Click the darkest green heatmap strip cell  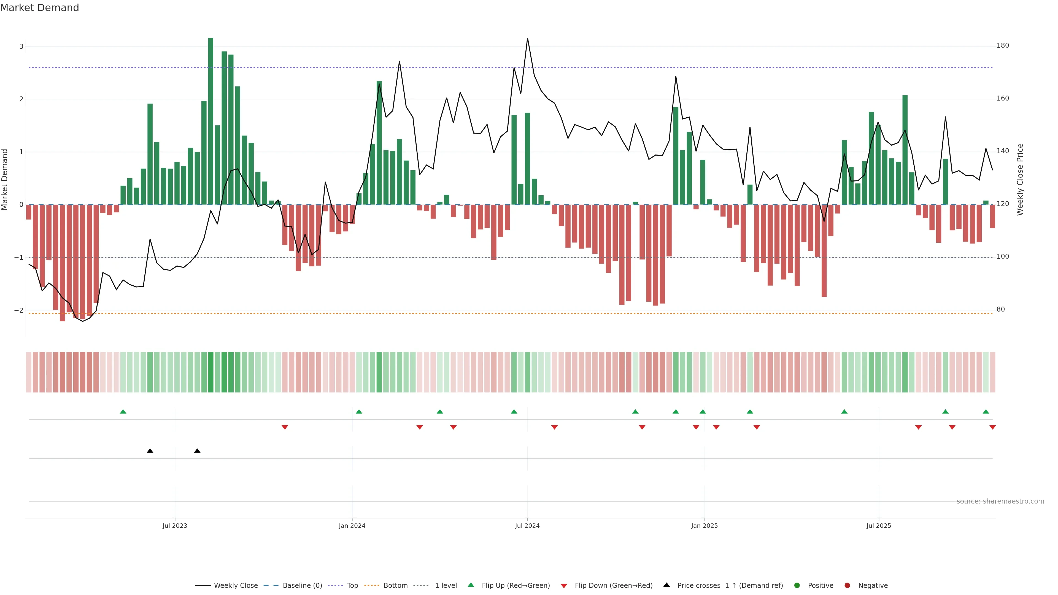coord(211,372)
